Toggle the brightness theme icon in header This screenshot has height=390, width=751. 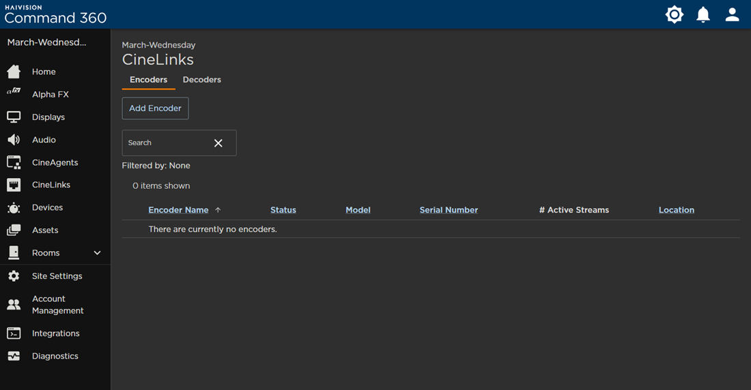[x=675, y=14]
